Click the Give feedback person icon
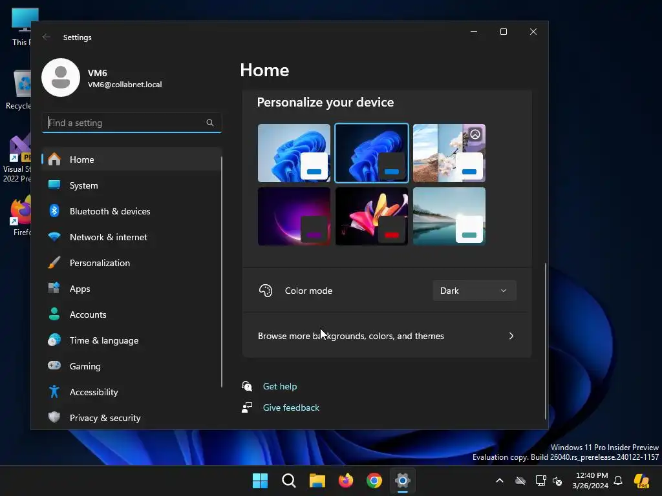 (x=247, y=408)
